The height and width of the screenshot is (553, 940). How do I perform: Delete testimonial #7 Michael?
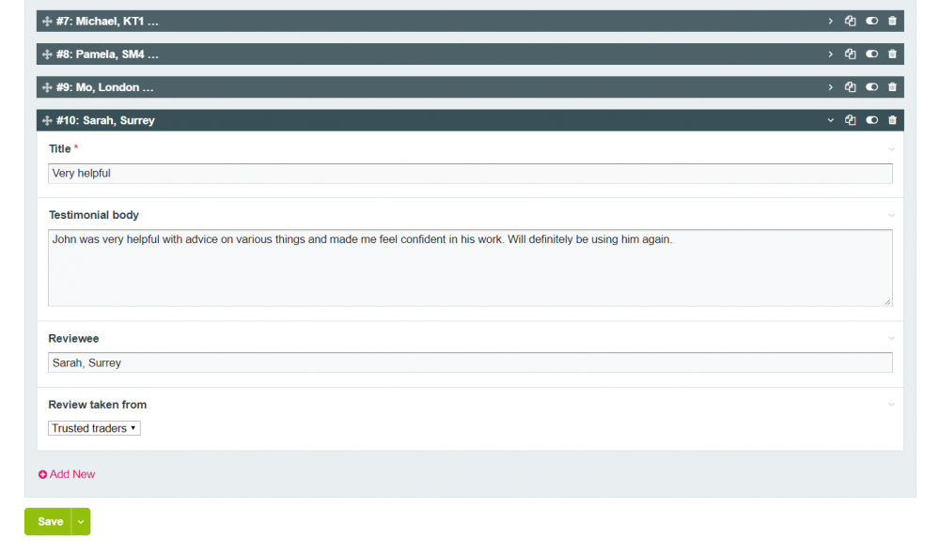pos(892,22)
